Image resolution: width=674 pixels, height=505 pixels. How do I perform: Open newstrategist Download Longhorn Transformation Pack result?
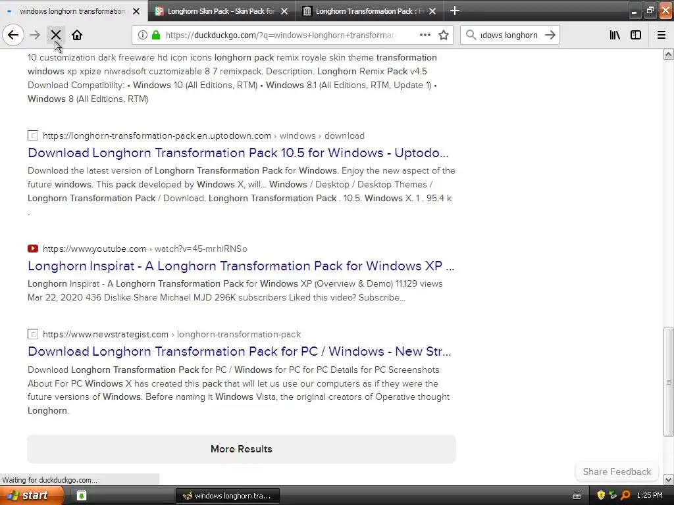tap(240, 351)
